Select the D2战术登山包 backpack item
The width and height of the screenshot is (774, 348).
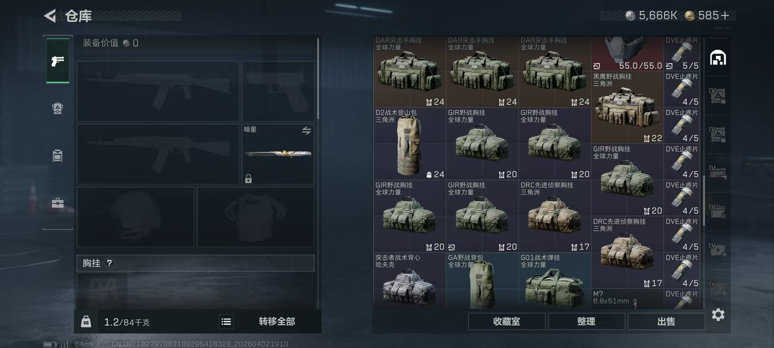[410, 144]
